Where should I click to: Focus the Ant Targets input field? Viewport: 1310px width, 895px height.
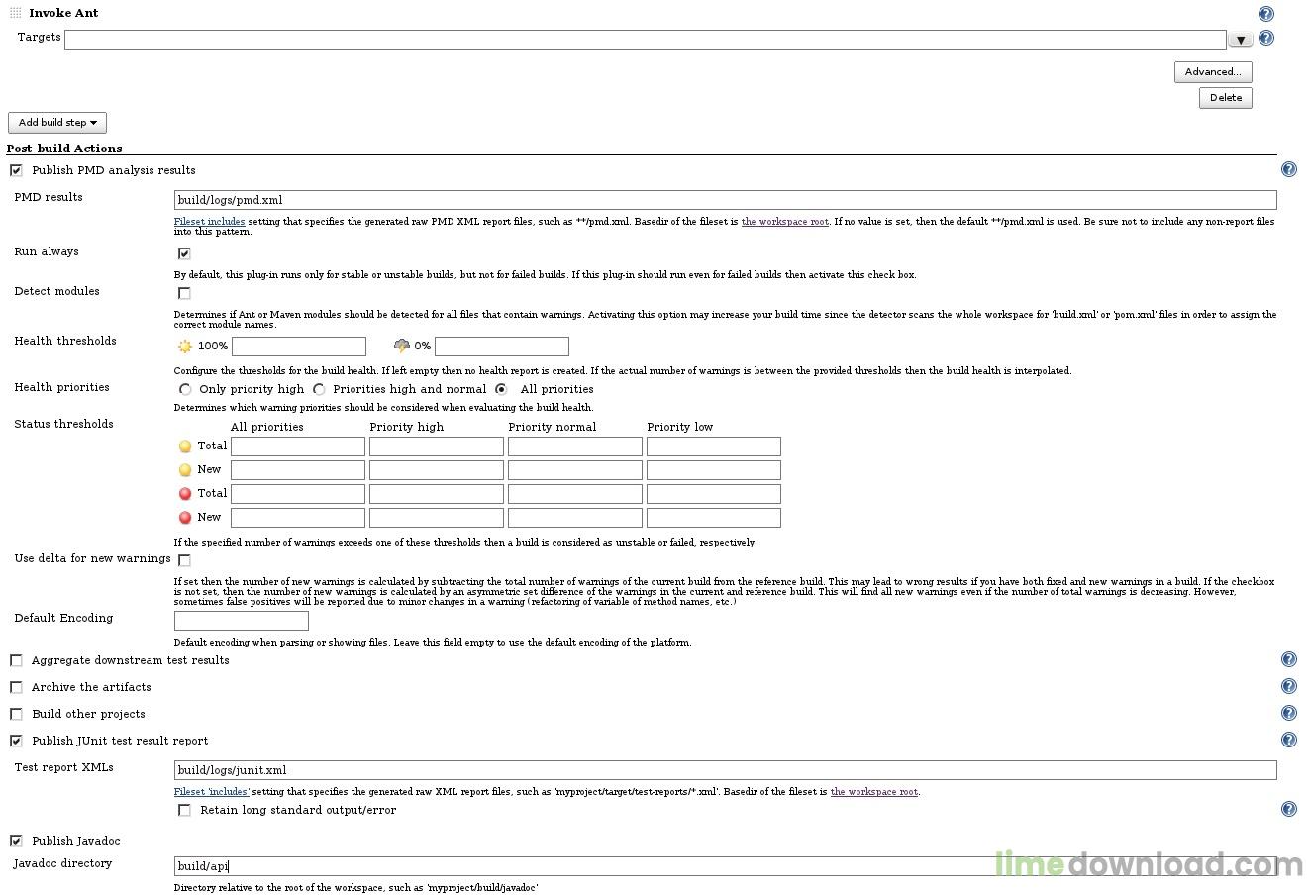[646, 40]
